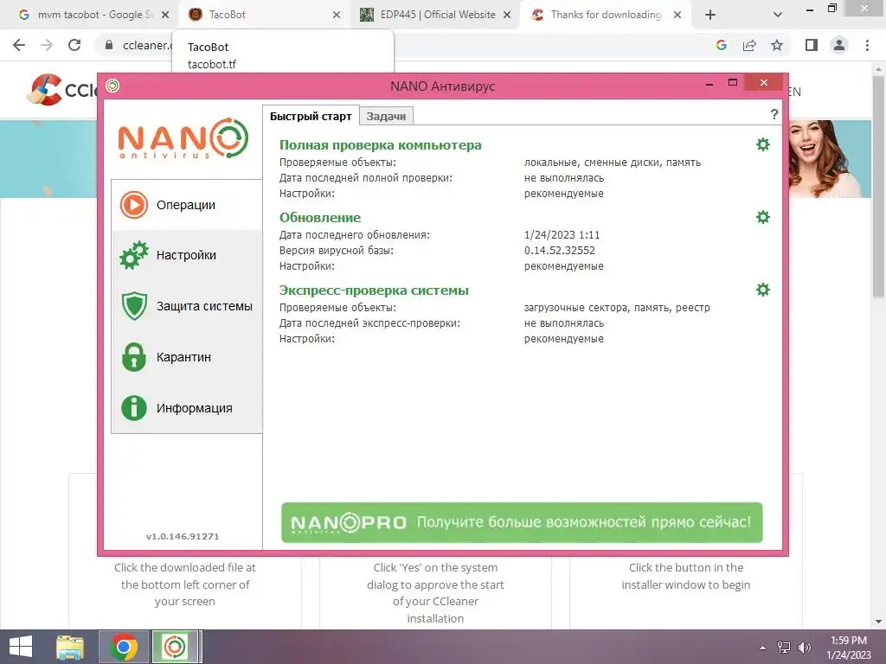Reload the page in Chrome
Screen dimensions: 886x664
coord(74,45)
